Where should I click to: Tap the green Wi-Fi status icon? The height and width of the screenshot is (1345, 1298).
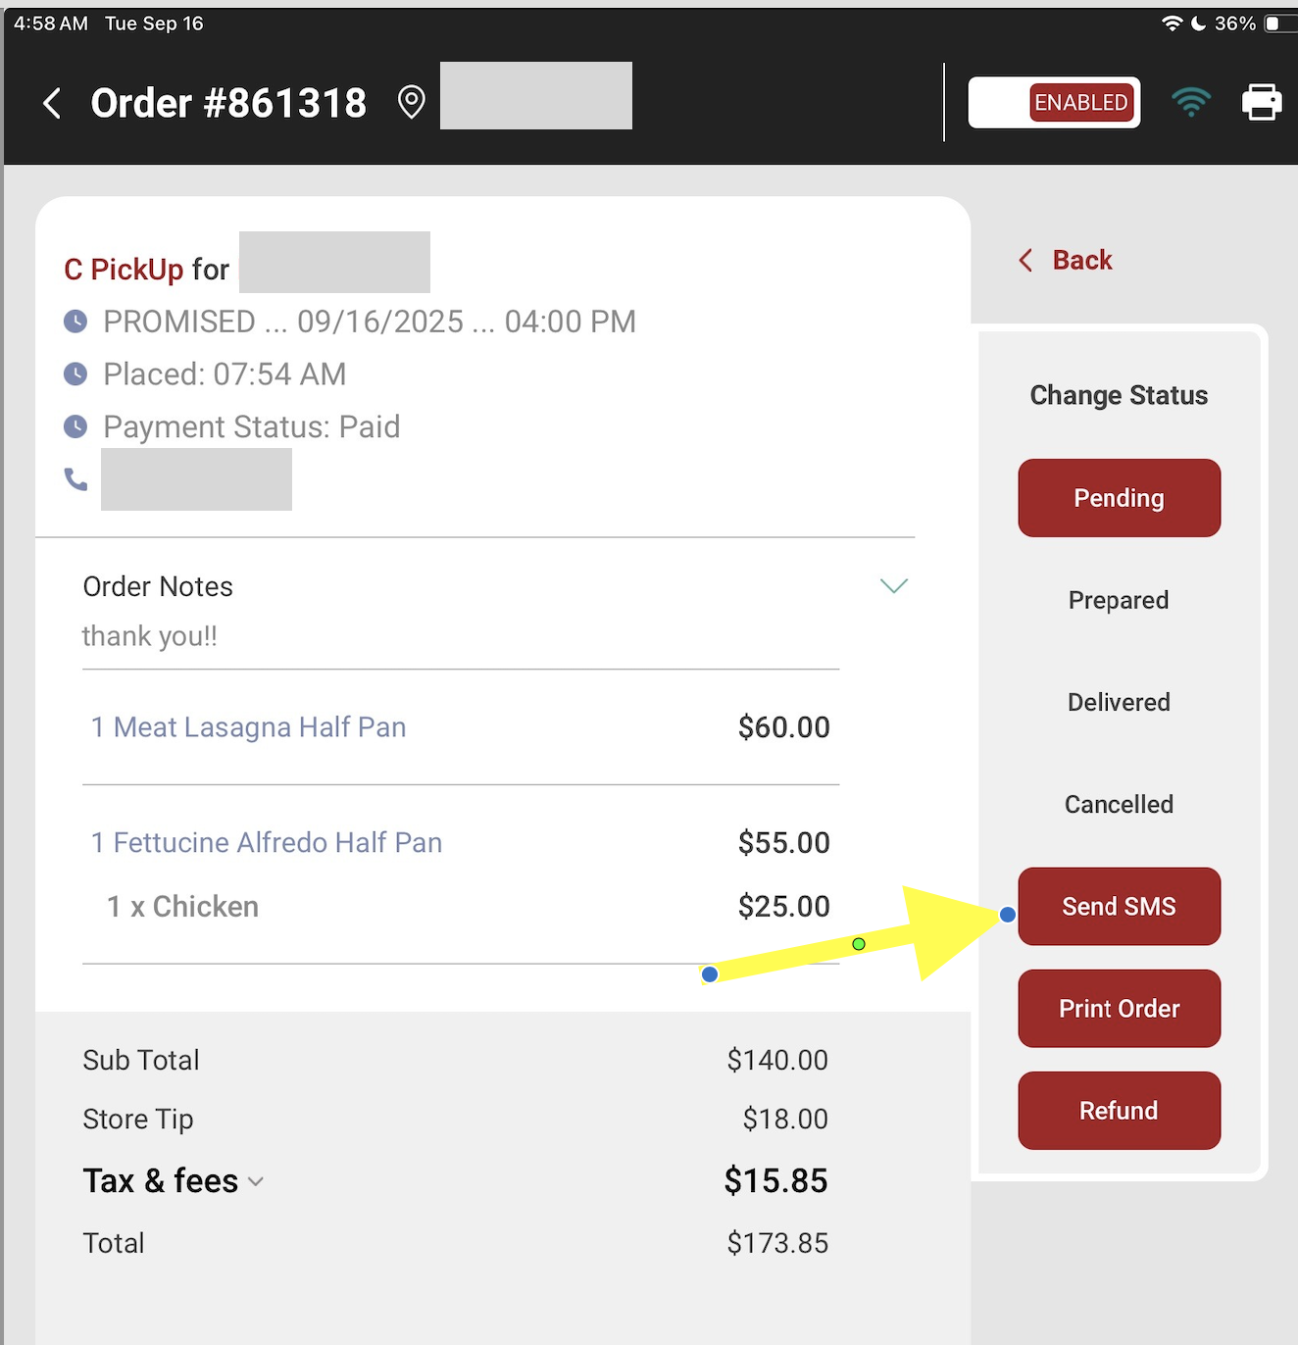tap(1191, 102)
